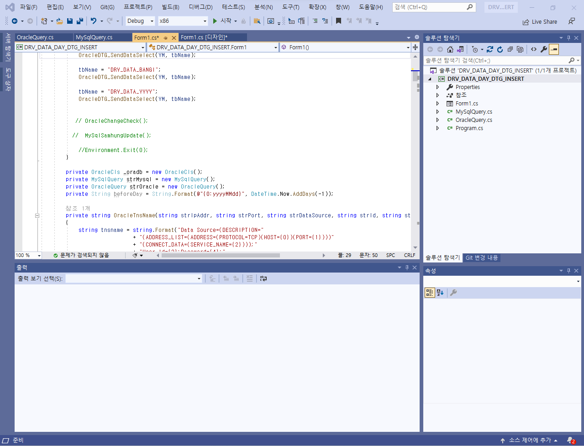The image size is (584, 446).
Task: Save the current file with the disk icon
Action: 70,21
